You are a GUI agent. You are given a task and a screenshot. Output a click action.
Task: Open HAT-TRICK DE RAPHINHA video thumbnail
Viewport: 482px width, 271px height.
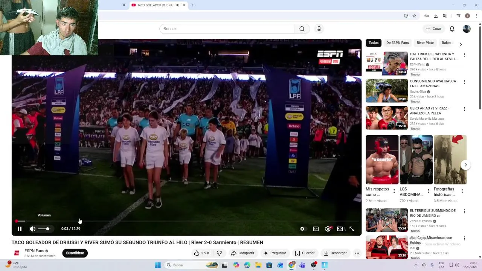click(x=387, y=63)
